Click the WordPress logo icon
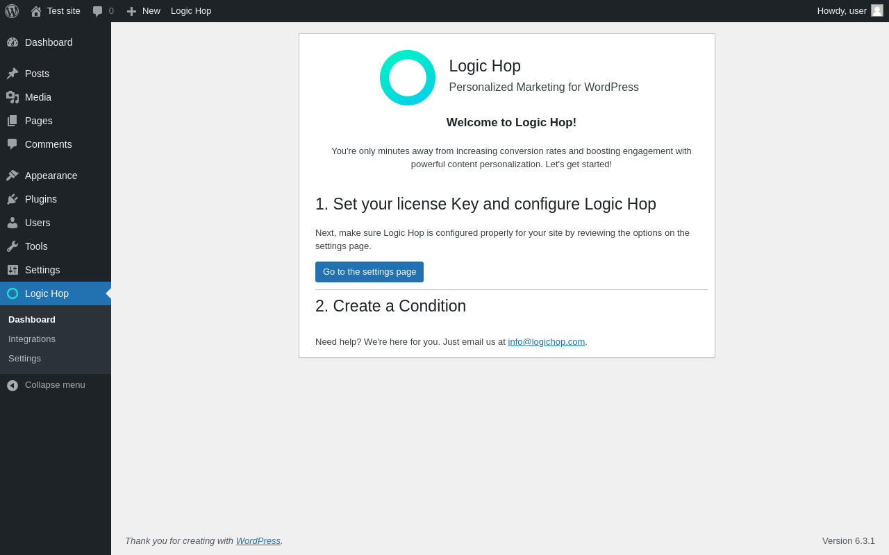 click(12, 11)
